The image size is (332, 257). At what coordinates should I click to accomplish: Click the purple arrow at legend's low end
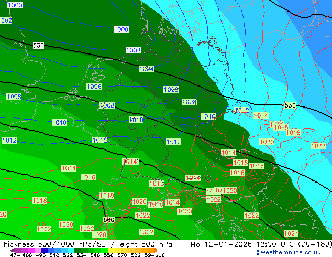pos(12,250)
